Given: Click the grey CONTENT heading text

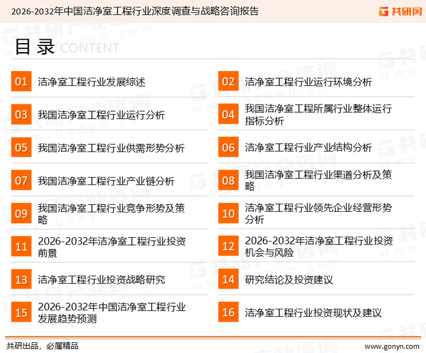Looking at the screenshot, I should (x=90, y=48).
